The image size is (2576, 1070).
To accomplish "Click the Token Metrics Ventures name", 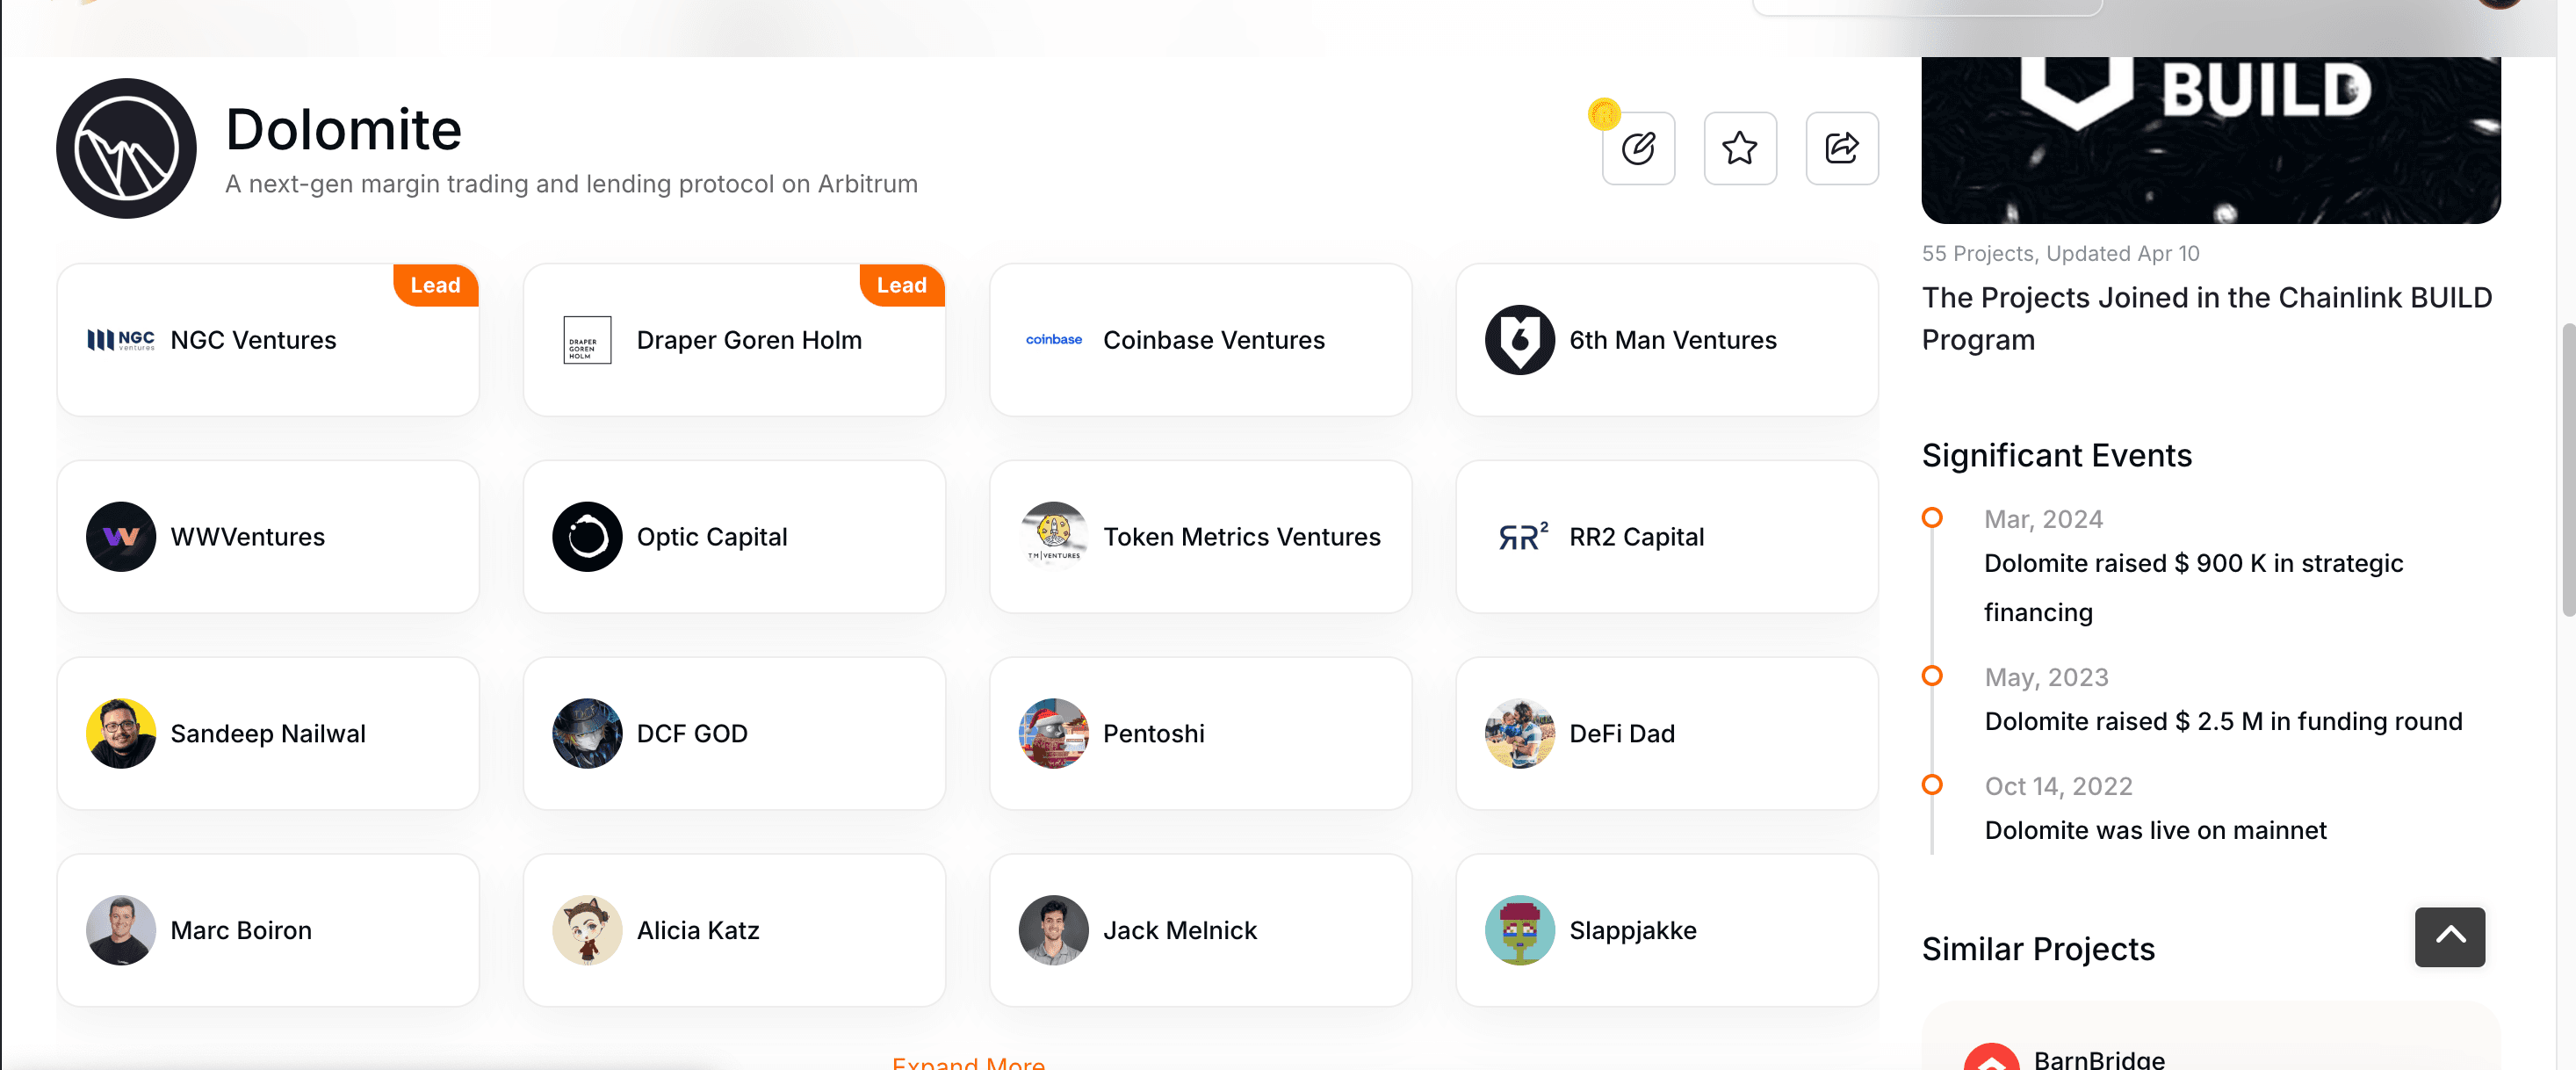I will coord(1242,537).
